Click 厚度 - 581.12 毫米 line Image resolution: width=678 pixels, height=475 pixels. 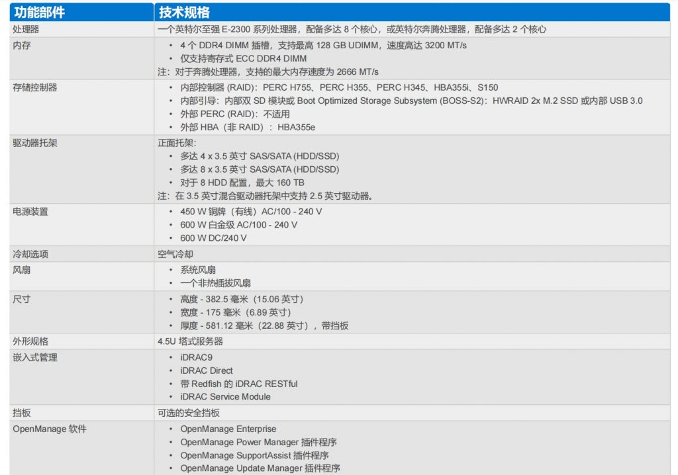point(265,326)
